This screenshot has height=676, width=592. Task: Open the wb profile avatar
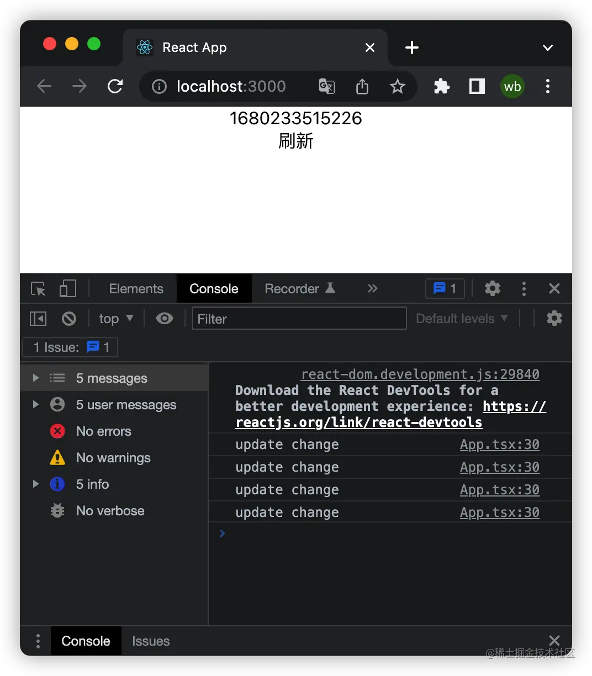pyautogui.click(x=512, y=87)
